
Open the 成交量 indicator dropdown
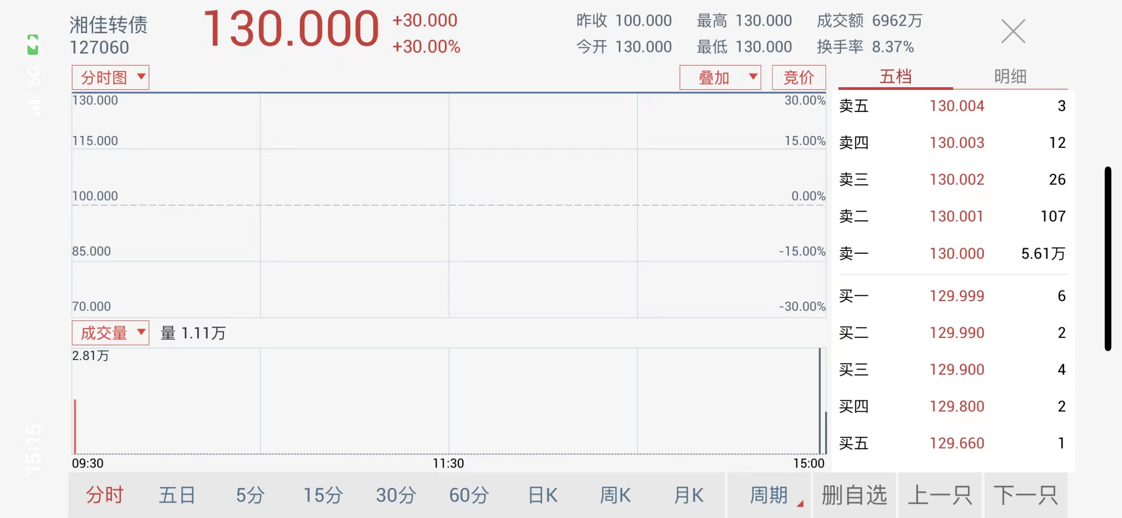click(x=110, y=333)
